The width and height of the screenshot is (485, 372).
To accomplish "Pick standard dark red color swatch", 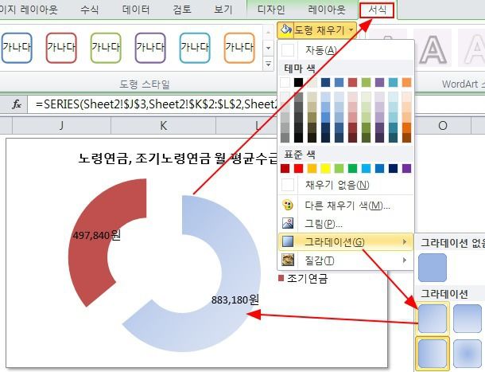I will 285,168.
